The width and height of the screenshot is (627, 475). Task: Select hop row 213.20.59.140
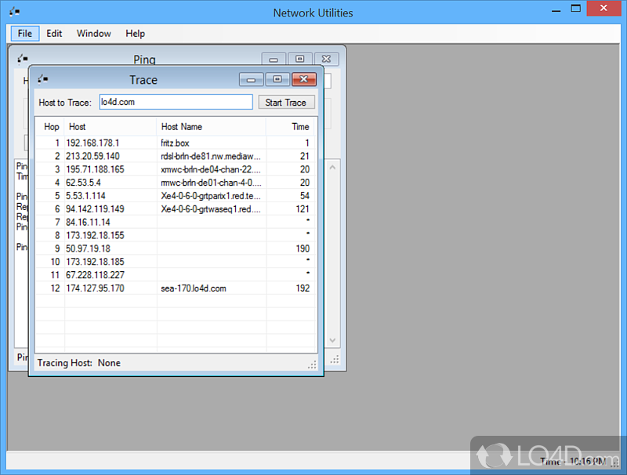tap(175, 156)
